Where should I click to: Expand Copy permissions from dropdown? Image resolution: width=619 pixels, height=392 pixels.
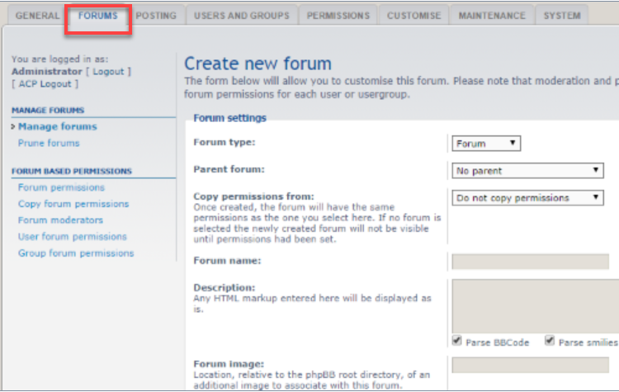click(x=528, y=198)
